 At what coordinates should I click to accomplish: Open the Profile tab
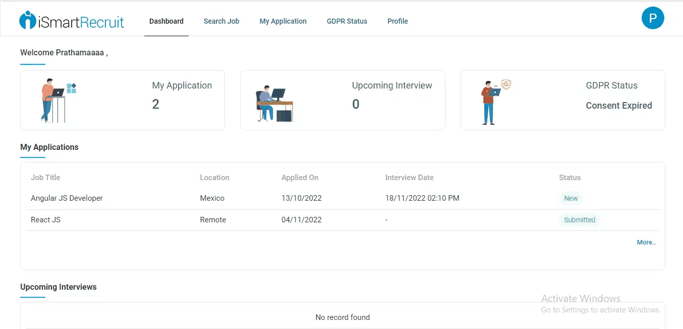pos(397,21)
